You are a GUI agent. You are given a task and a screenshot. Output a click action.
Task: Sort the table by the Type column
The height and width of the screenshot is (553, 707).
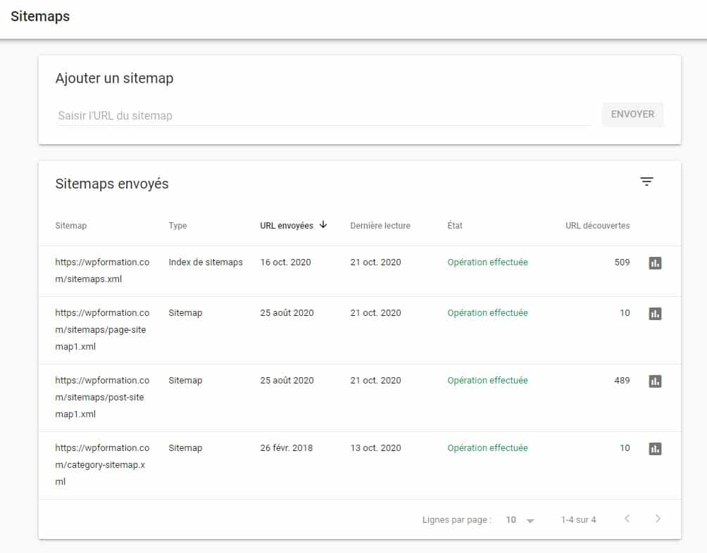177,225
